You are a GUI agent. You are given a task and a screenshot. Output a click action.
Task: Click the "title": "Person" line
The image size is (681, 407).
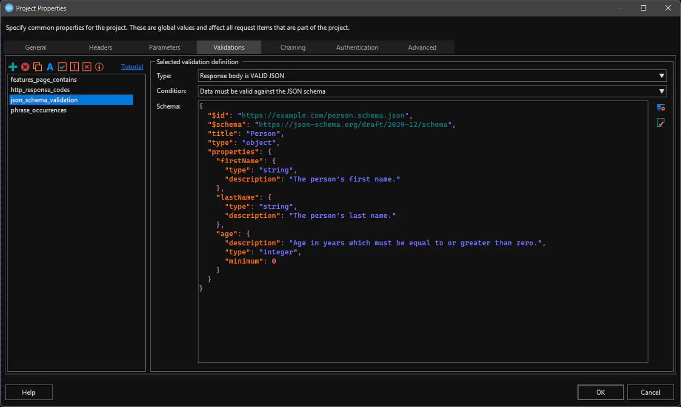246,134
